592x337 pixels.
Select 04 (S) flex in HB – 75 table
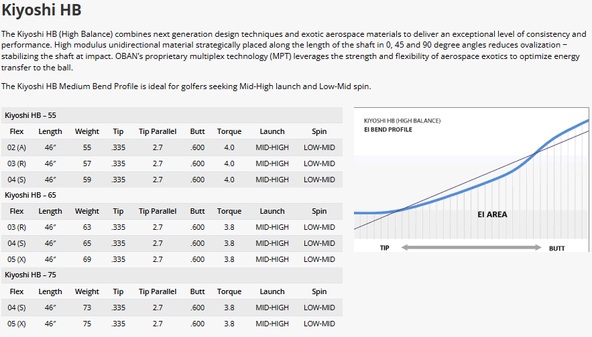click(17, 308)
